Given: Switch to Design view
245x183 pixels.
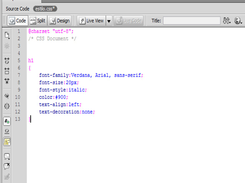Looking at the screenshot, I should pyautogui.click(x=60, y=21).
